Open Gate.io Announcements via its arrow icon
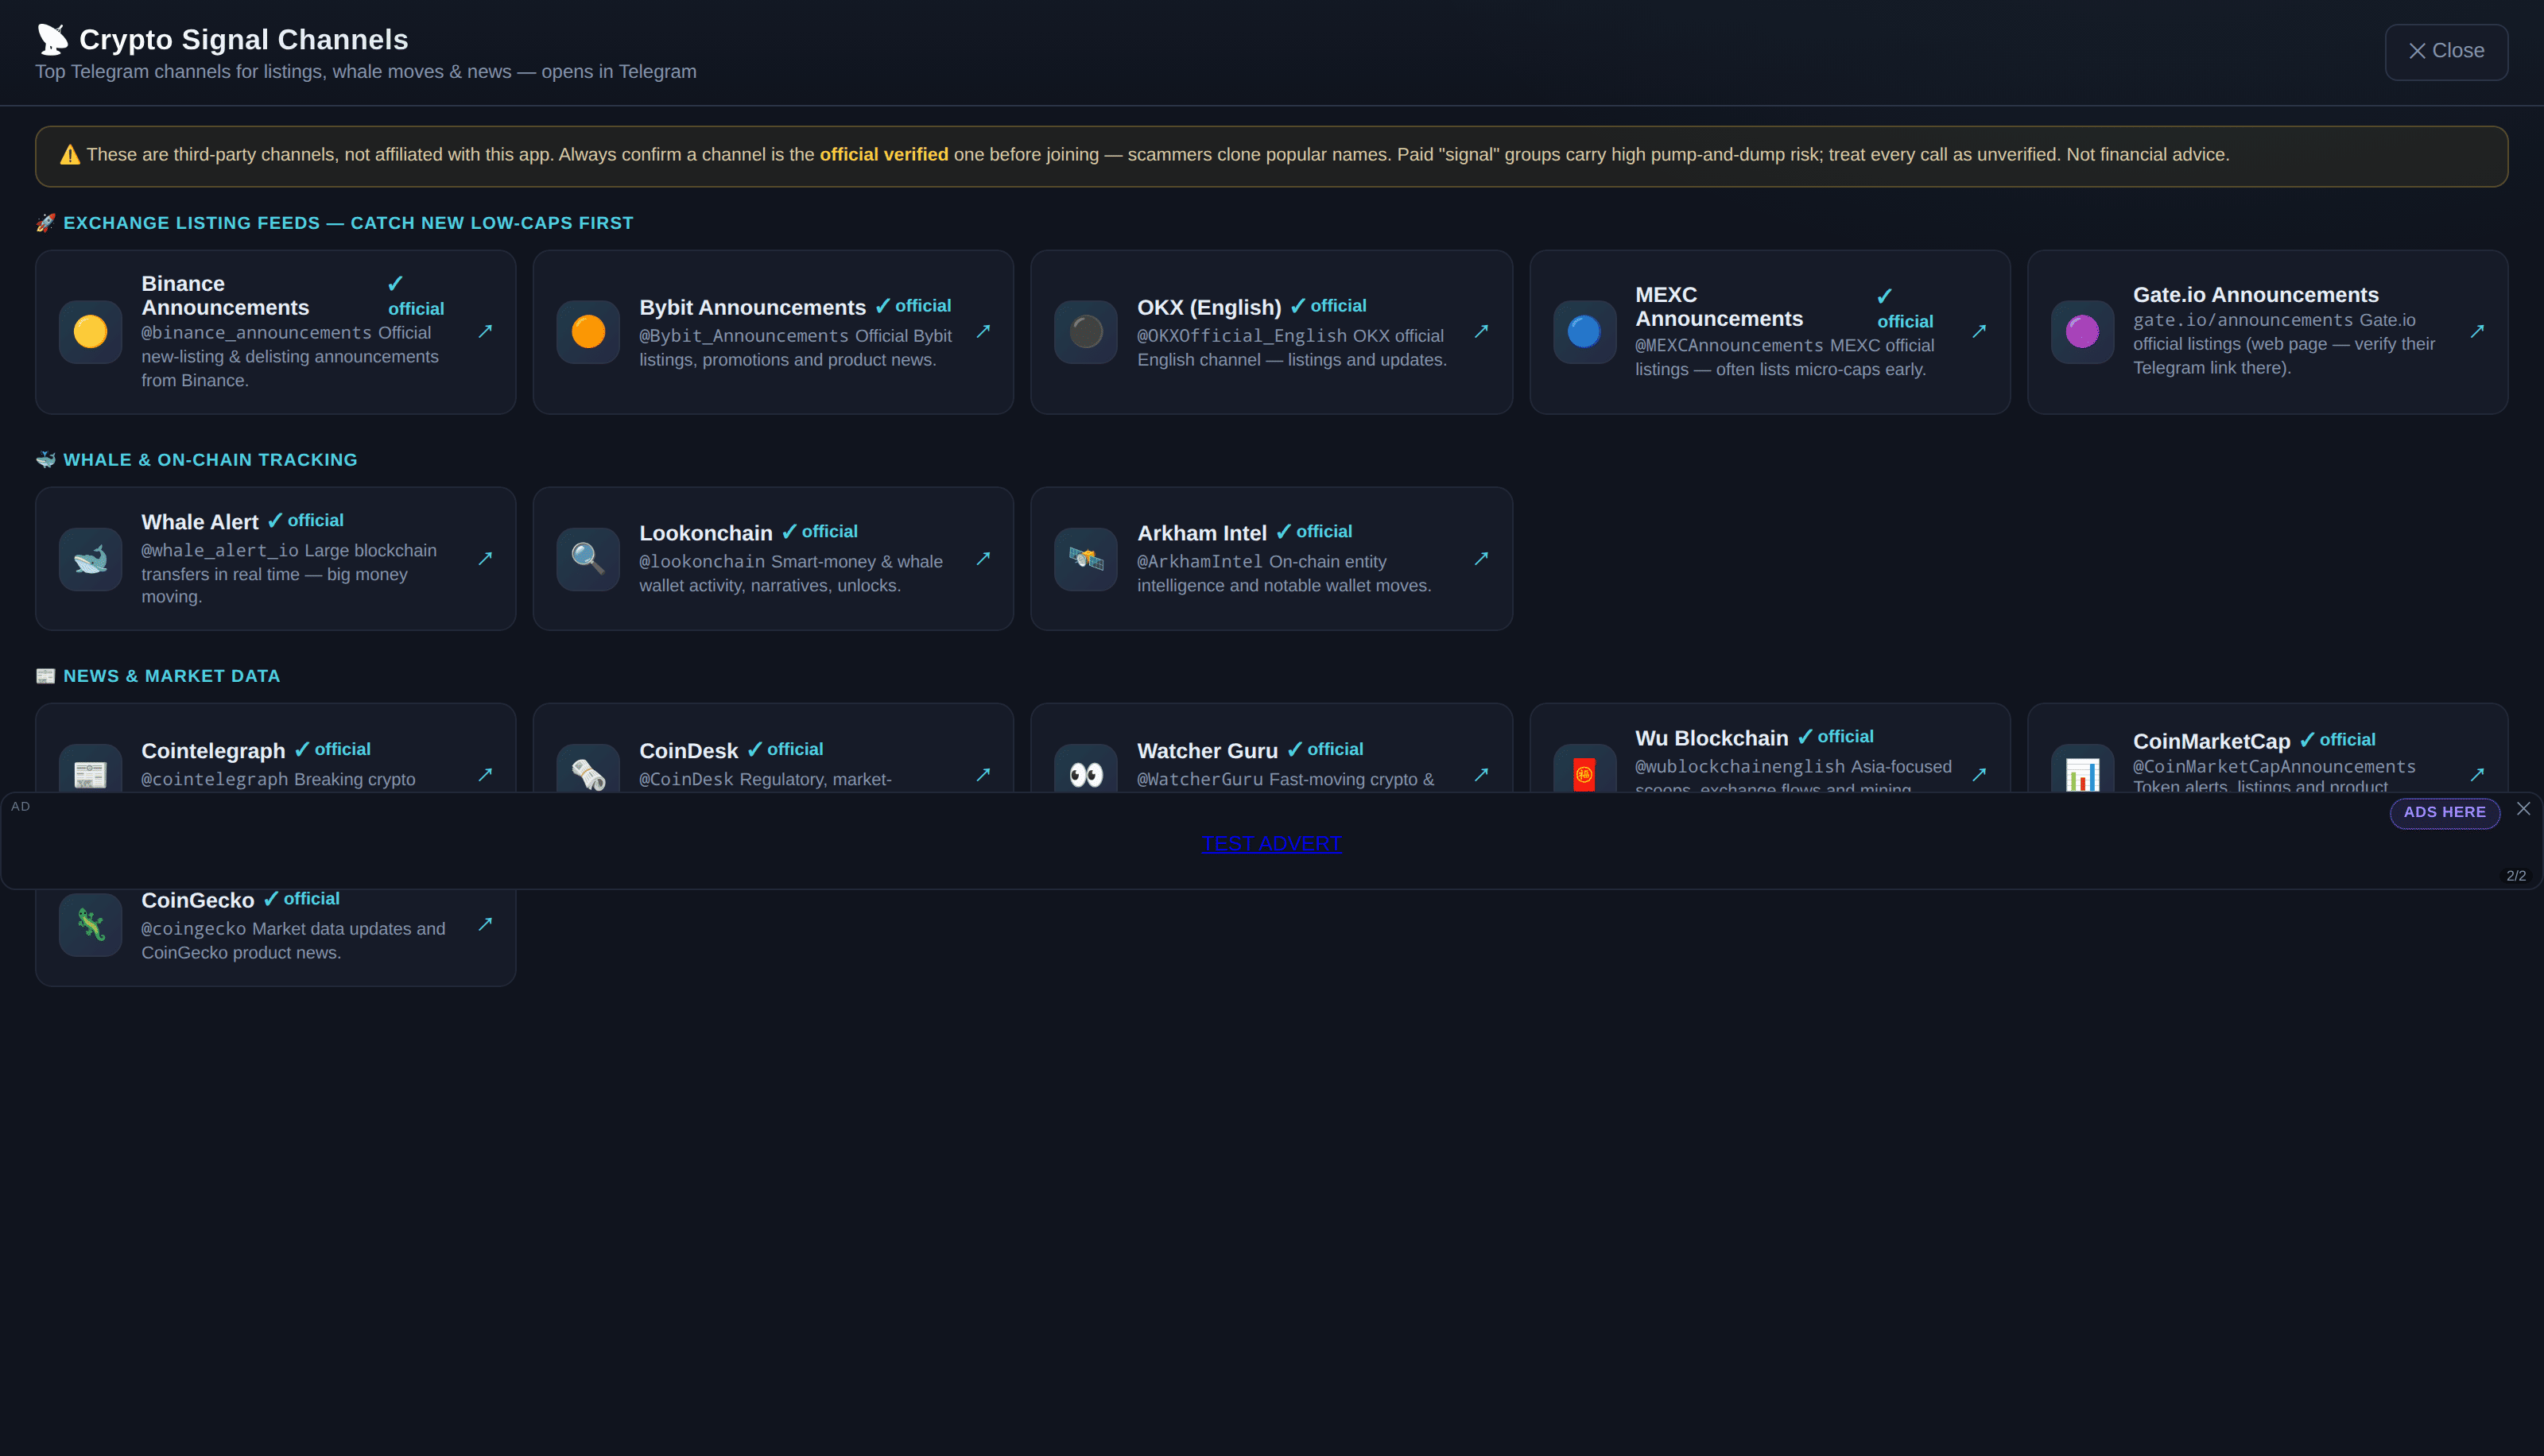The width and height of the screenshot is (2544, 1456). 2477,331
